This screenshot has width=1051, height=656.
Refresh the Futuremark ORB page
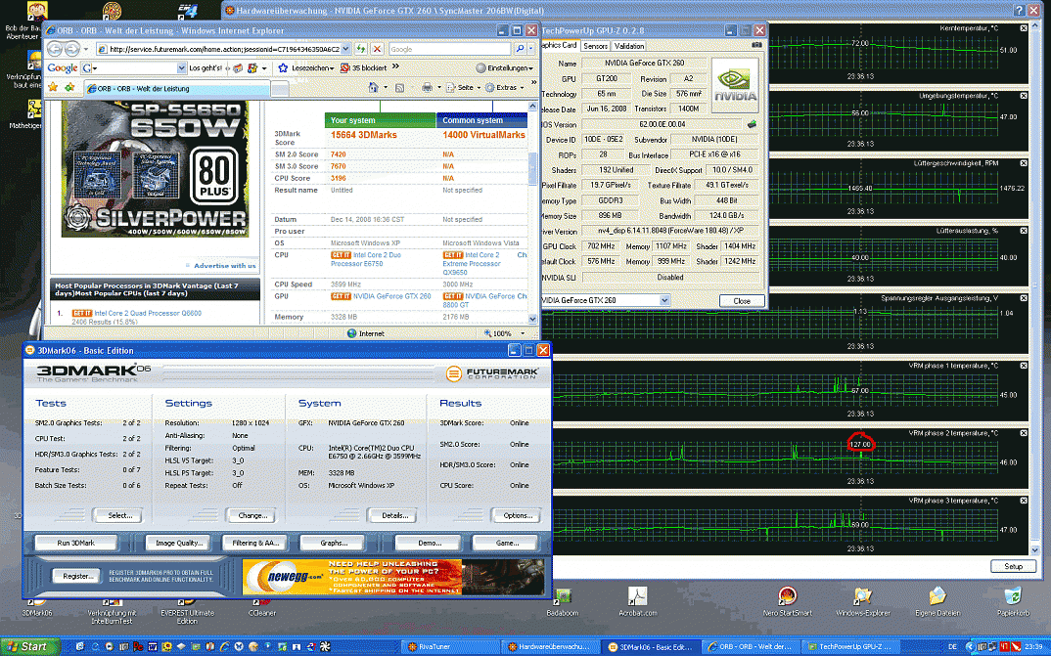361,49
